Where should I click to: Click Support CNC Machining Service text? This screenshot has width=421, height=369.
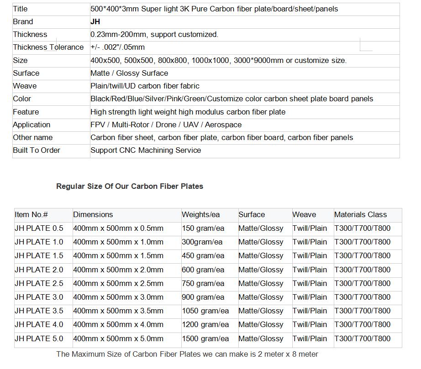point(146,150)
